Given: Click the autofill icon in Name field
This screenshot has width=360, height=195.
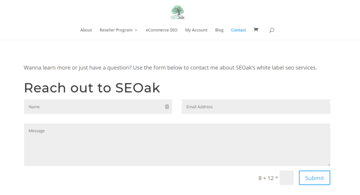Looking at the screenshot, I should tap(167, 107).
